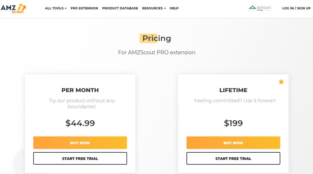Start free trial on Lifetime plan
The width and height of the screenshot is (313, 174).
[x=233, y=158]
